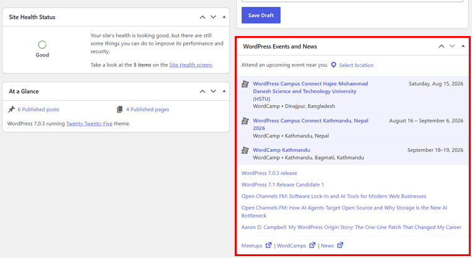The height and width of the screenshot is (258, 472).
Task: Click the WordPress Events and News heading
Action: coord(280,47)
